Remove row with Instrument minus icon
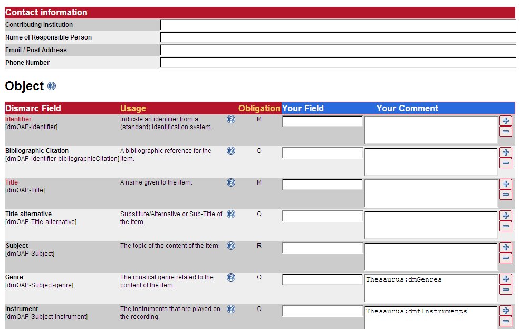Image resolution: width=520 pixels, height=329 pixels. pyautogui.click(x=506, y=321)
